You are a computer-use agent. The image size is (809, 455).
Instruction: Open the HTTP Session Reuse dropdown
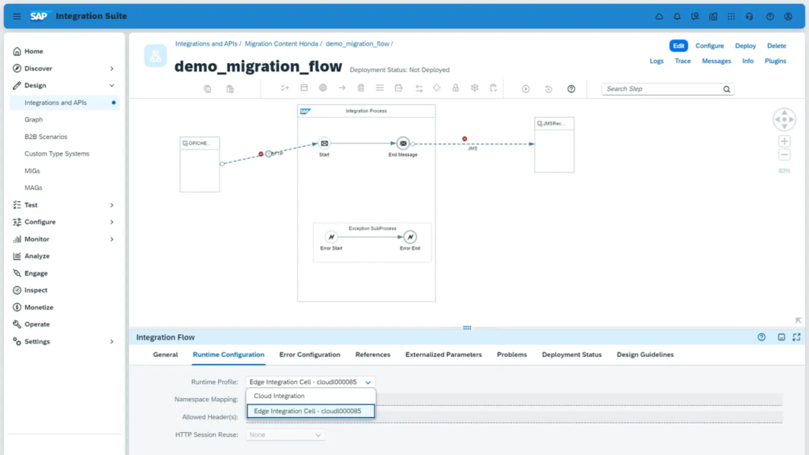click(285, 435)
